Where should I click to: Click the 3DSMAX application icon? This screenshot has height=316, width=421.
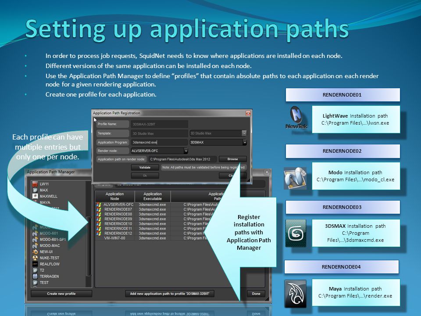point(296,233)
